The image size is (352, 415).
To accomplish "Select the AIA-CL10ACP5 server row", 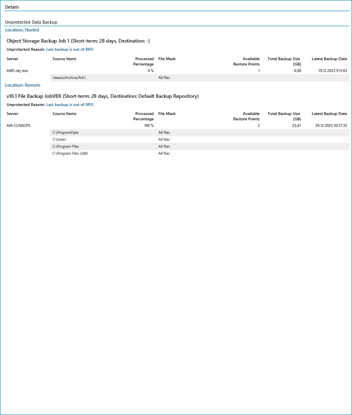I will click(x=18, y=126).
